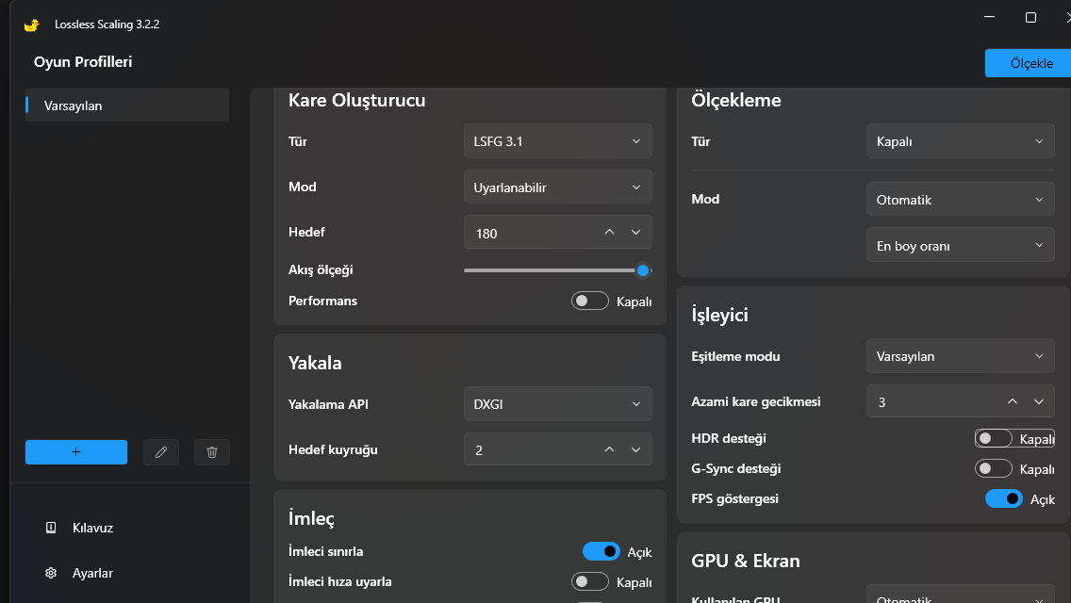
Task: Click the İşleyici section title
Action: (719, 315)
